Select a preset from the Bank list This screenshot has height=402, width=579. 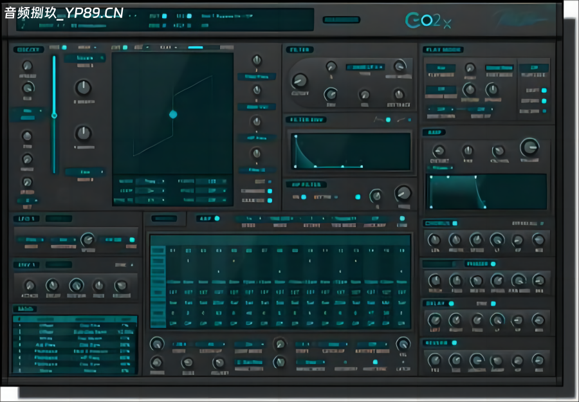click(x=74, y=334)
